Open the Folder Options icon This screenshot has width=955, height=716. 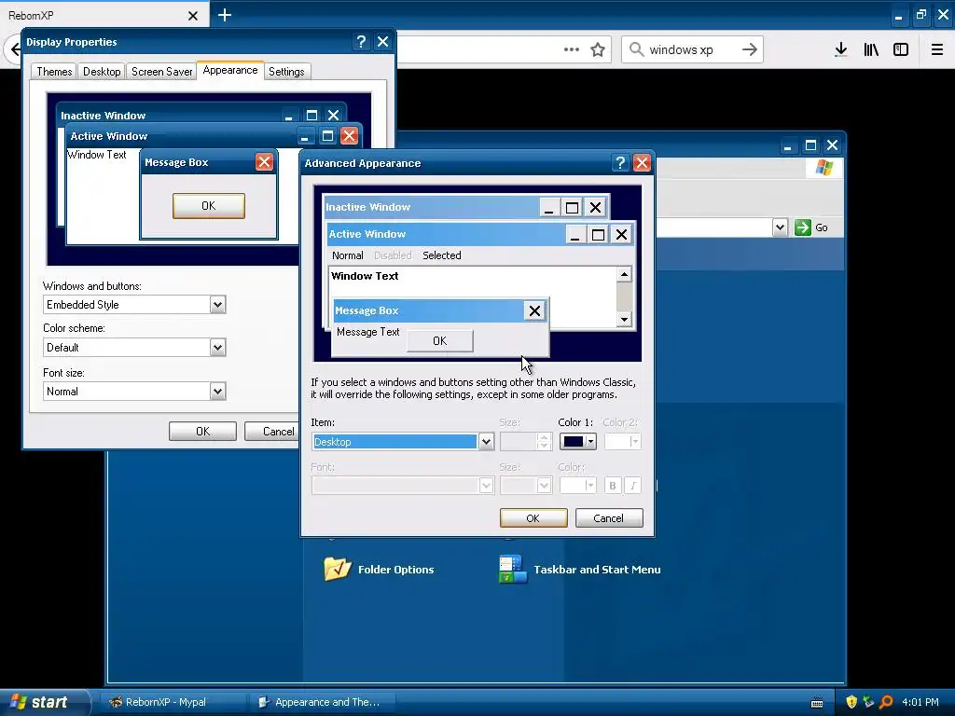(337, 570)
